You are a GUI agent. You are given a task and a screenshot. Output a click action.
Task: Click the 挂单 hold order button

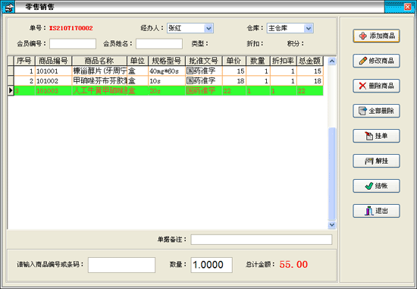pyautogui.click(x=376, y=136)
